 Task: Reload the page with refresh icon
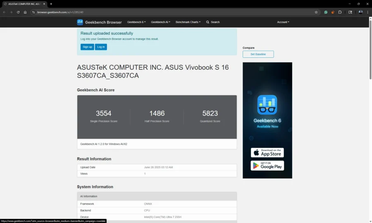coord(18,12)
